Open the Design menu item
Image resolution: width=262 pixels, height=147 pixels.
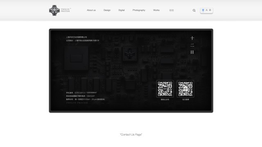click(107, 10)
